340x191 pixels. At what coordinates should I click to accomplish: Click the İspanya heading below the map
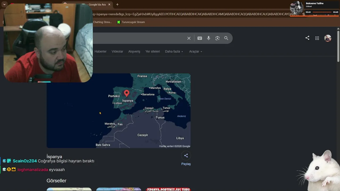(x=54, y=157)
